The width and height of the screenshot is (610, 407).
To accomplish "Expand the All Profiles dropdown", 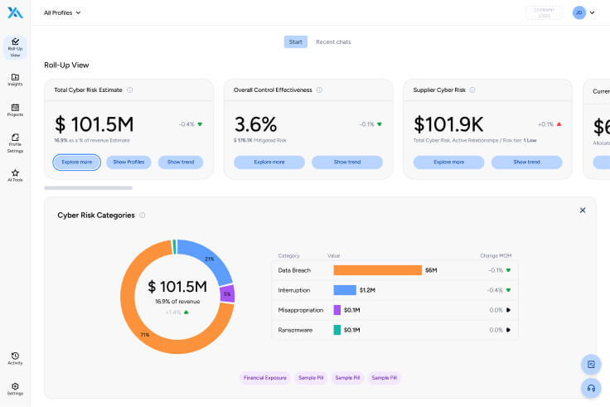I will (62, 12).
